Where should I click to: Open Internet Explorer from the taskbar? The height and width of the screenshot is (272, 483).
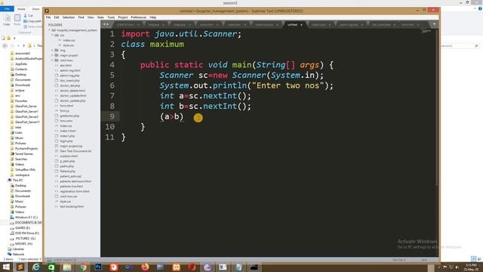tap(36, 267)
